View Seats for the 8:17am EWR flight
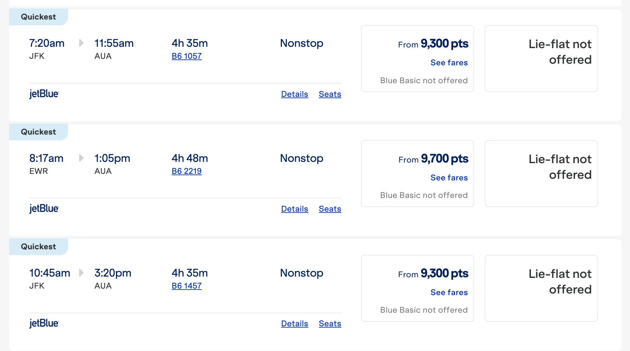The width and height of the screenshot is (630, 351). 330,209
